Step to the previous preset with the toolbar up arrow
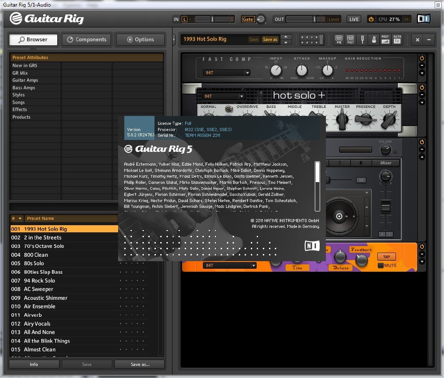 point(286,37)
